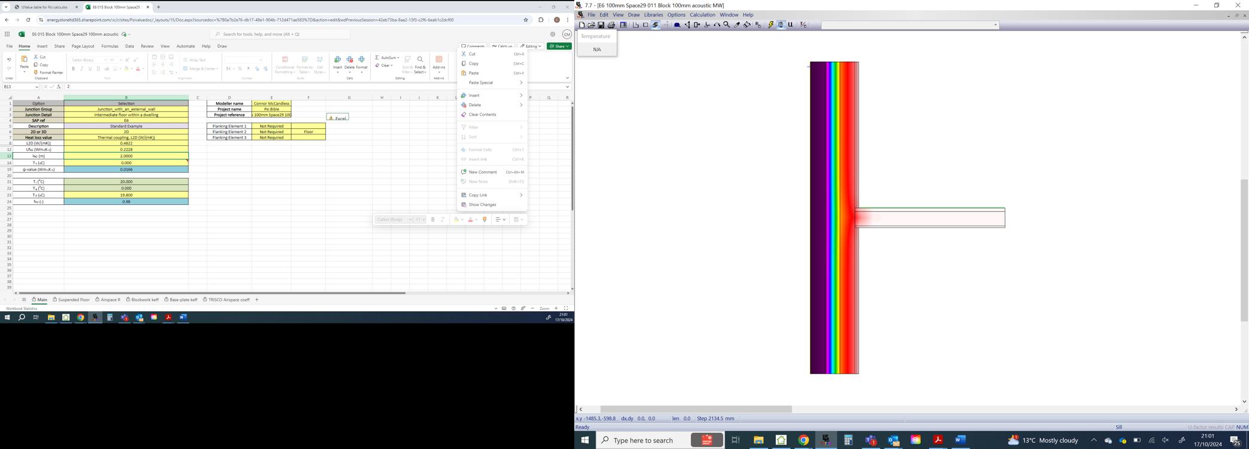Select Clear Contents in the context menu
Viewport: 1249px width, 449px height.
492,115
